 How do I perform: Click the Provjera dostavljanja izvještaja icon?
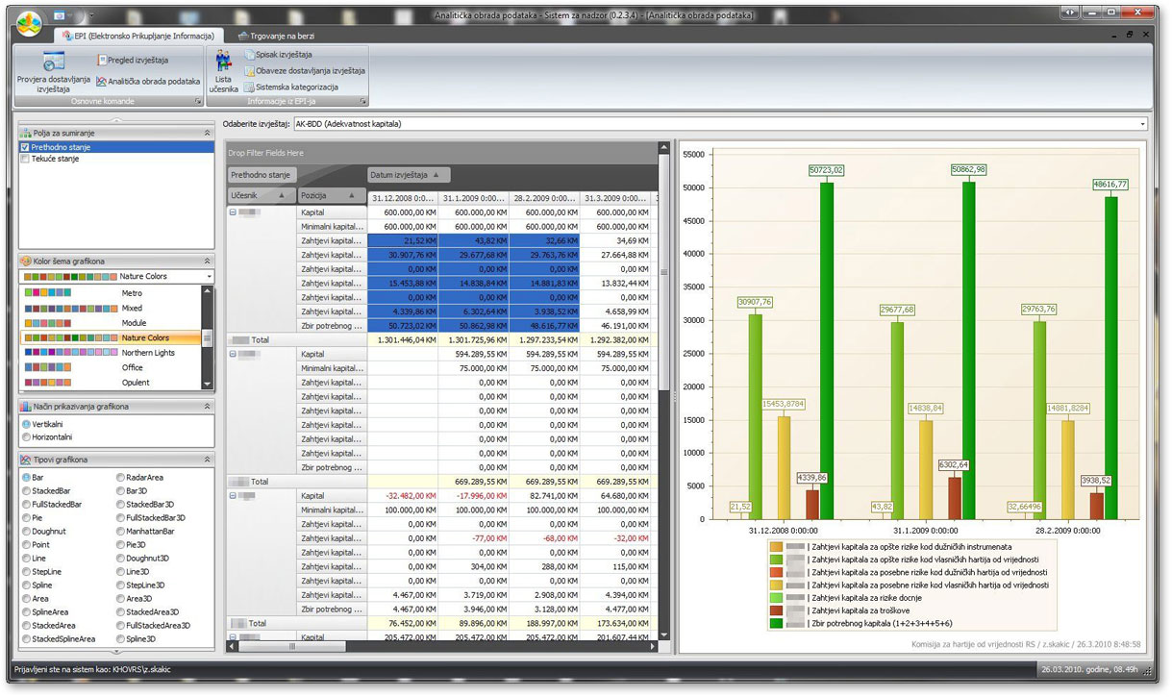(54, 62)
